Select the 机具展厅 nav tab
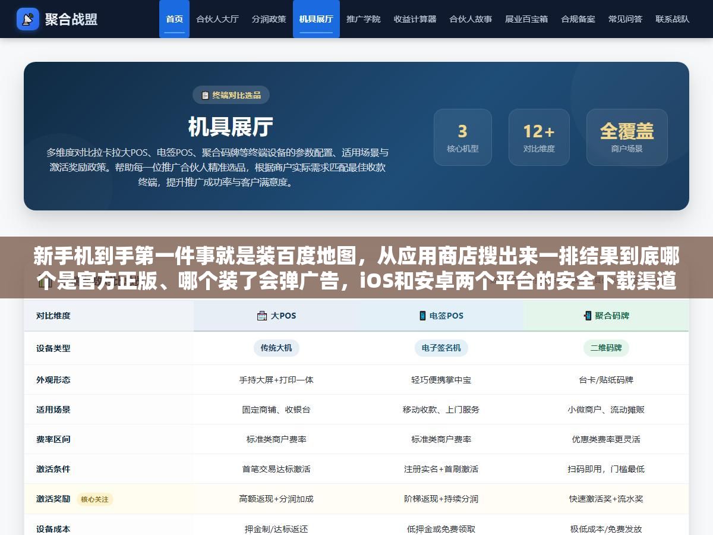Viewport: 713px width, 535px height. (x=316, y=19)
